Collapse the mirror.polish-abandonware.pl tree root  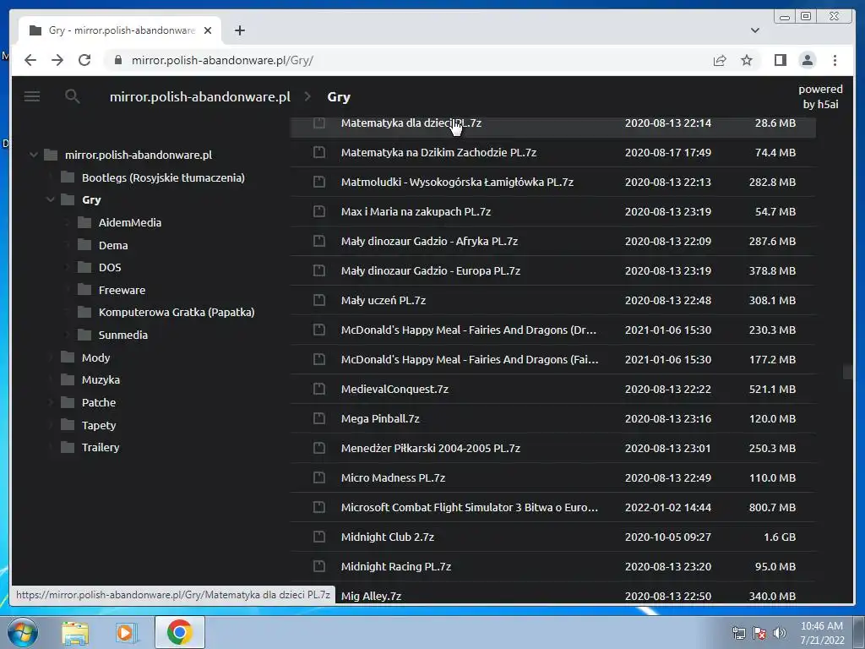pos(34,155)
